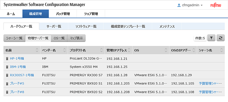Sort by 管理IPアドレス column arrows

click(x=129, y=50)
